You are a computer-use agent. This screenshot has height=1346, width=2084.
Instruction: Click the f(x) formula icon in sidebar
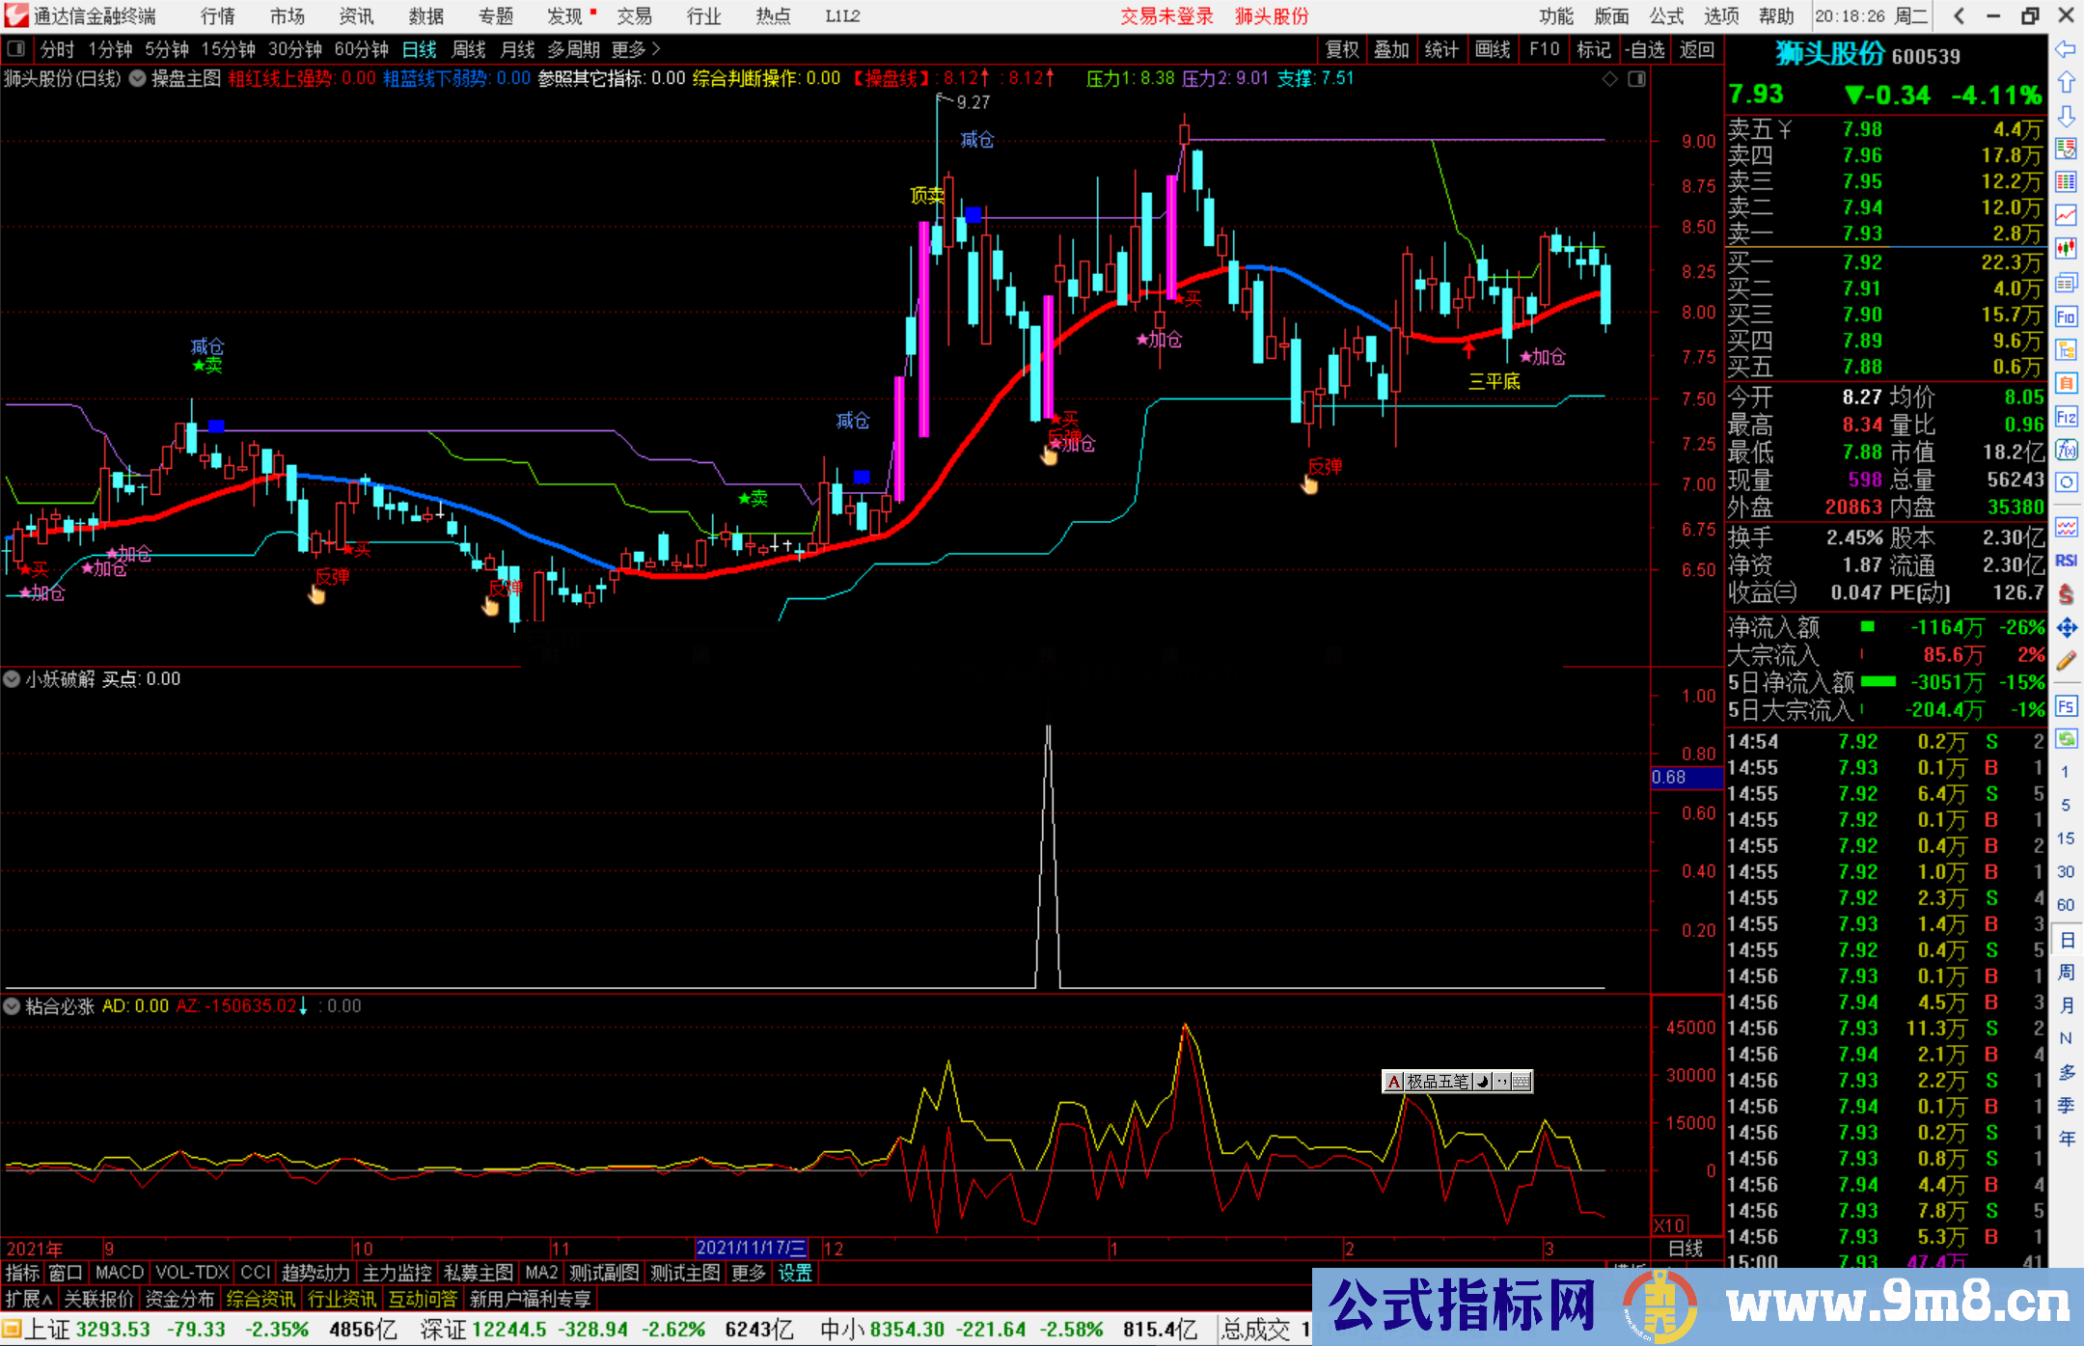(x=2066, y=450)
